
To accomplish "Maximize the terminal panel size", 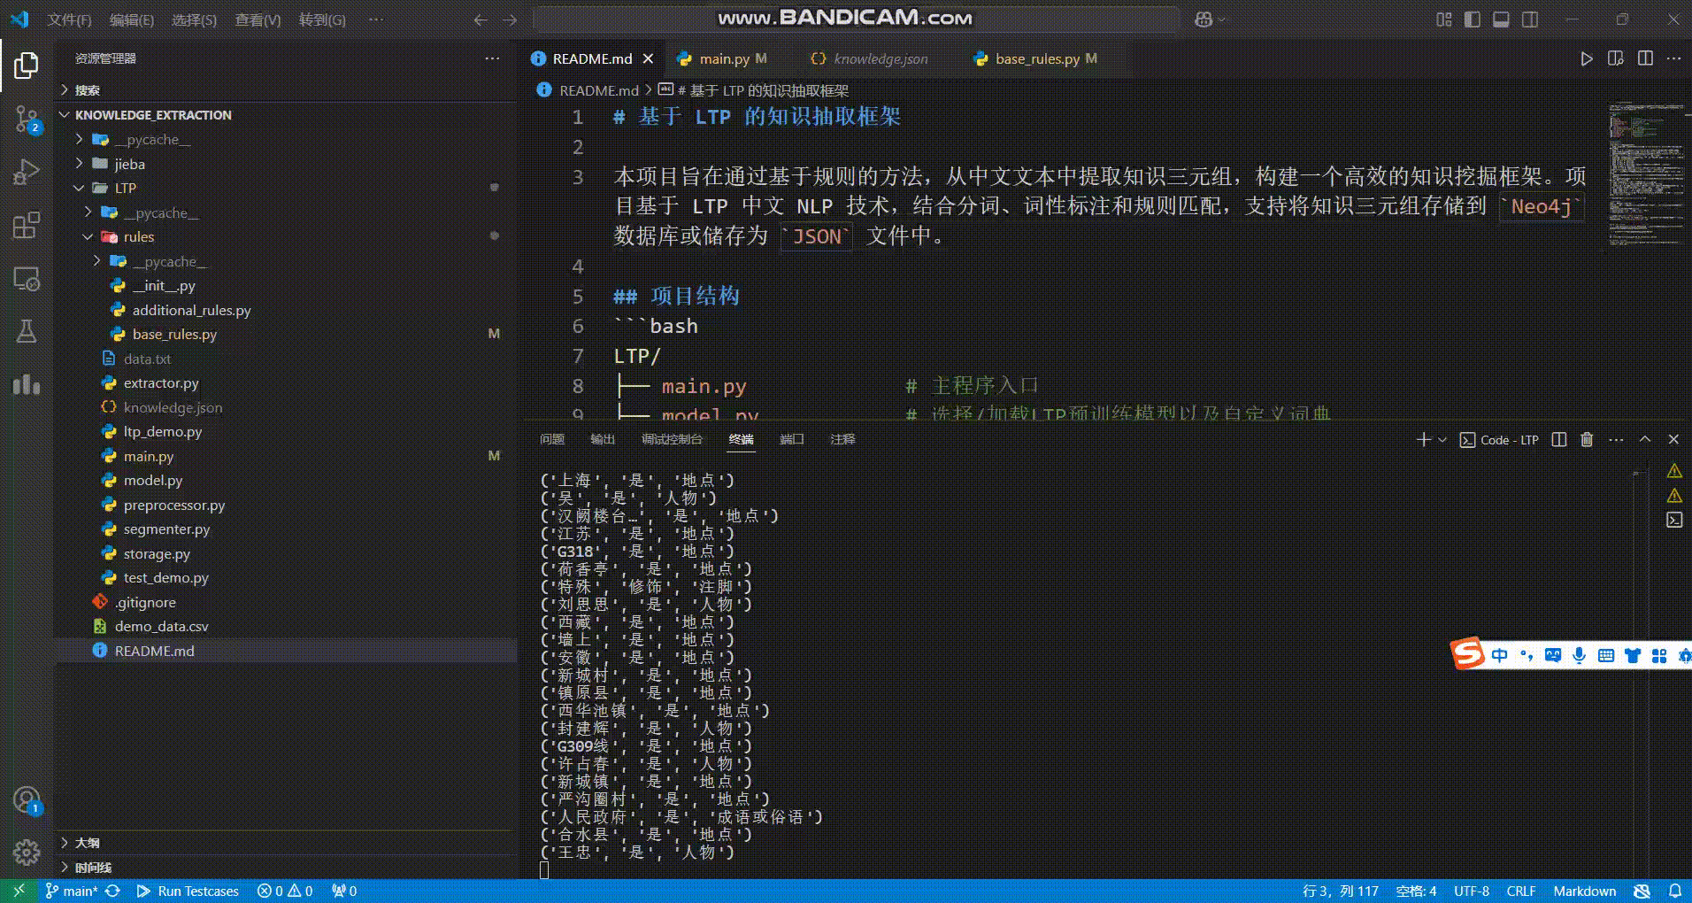I will pyautogui.click(x=1645, y=439).
